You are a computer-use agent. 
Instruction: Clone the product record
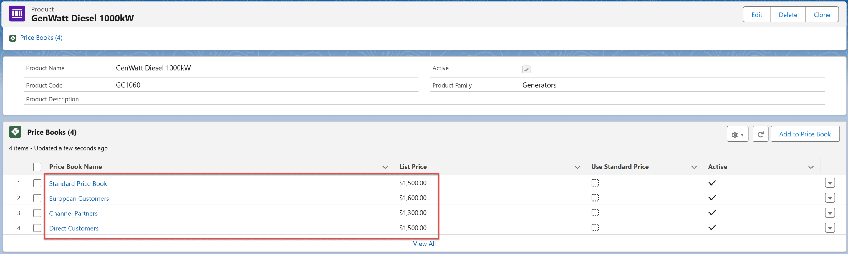[822, 15]
